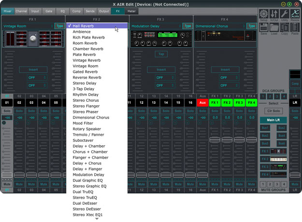Select the red Aux channel label
This screenshot has width=302, height=222.
point(202,102)
